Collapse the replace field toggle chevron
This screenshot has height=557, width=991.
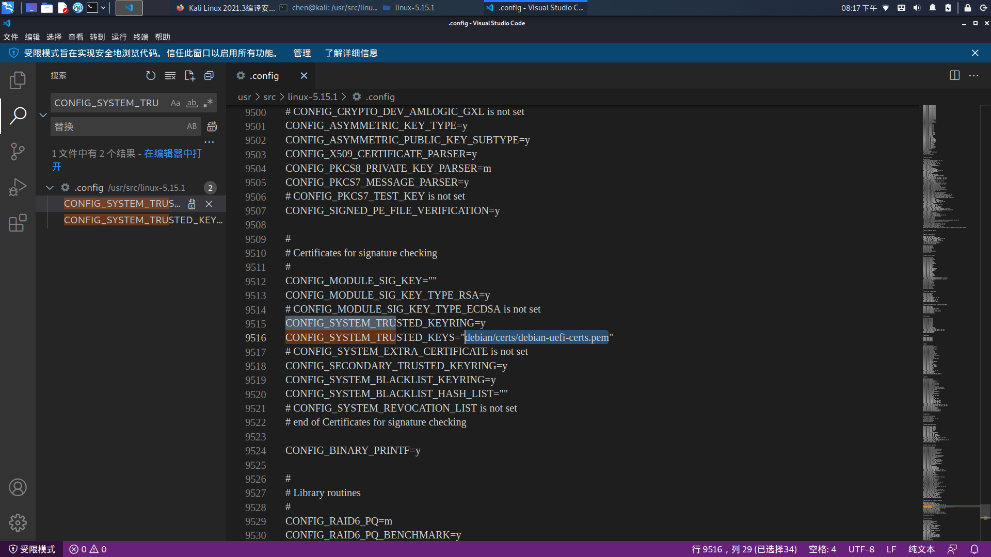[43, 114]
